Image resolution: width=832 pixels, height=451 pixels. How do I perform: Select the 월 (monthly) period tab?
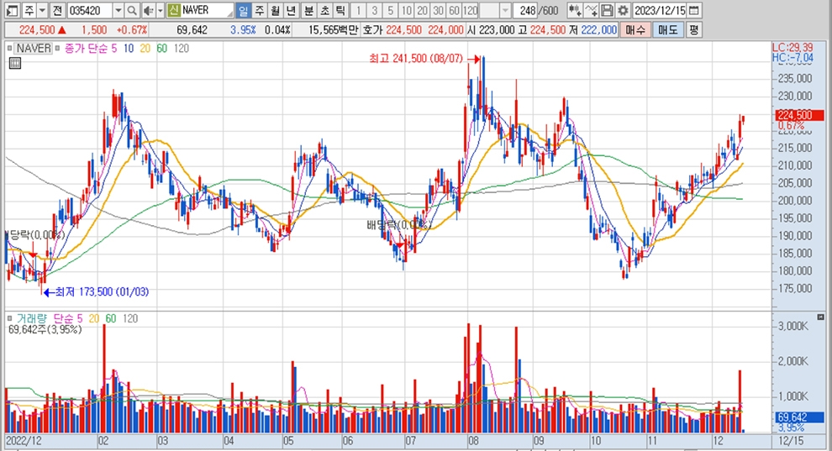pos(275,11)
